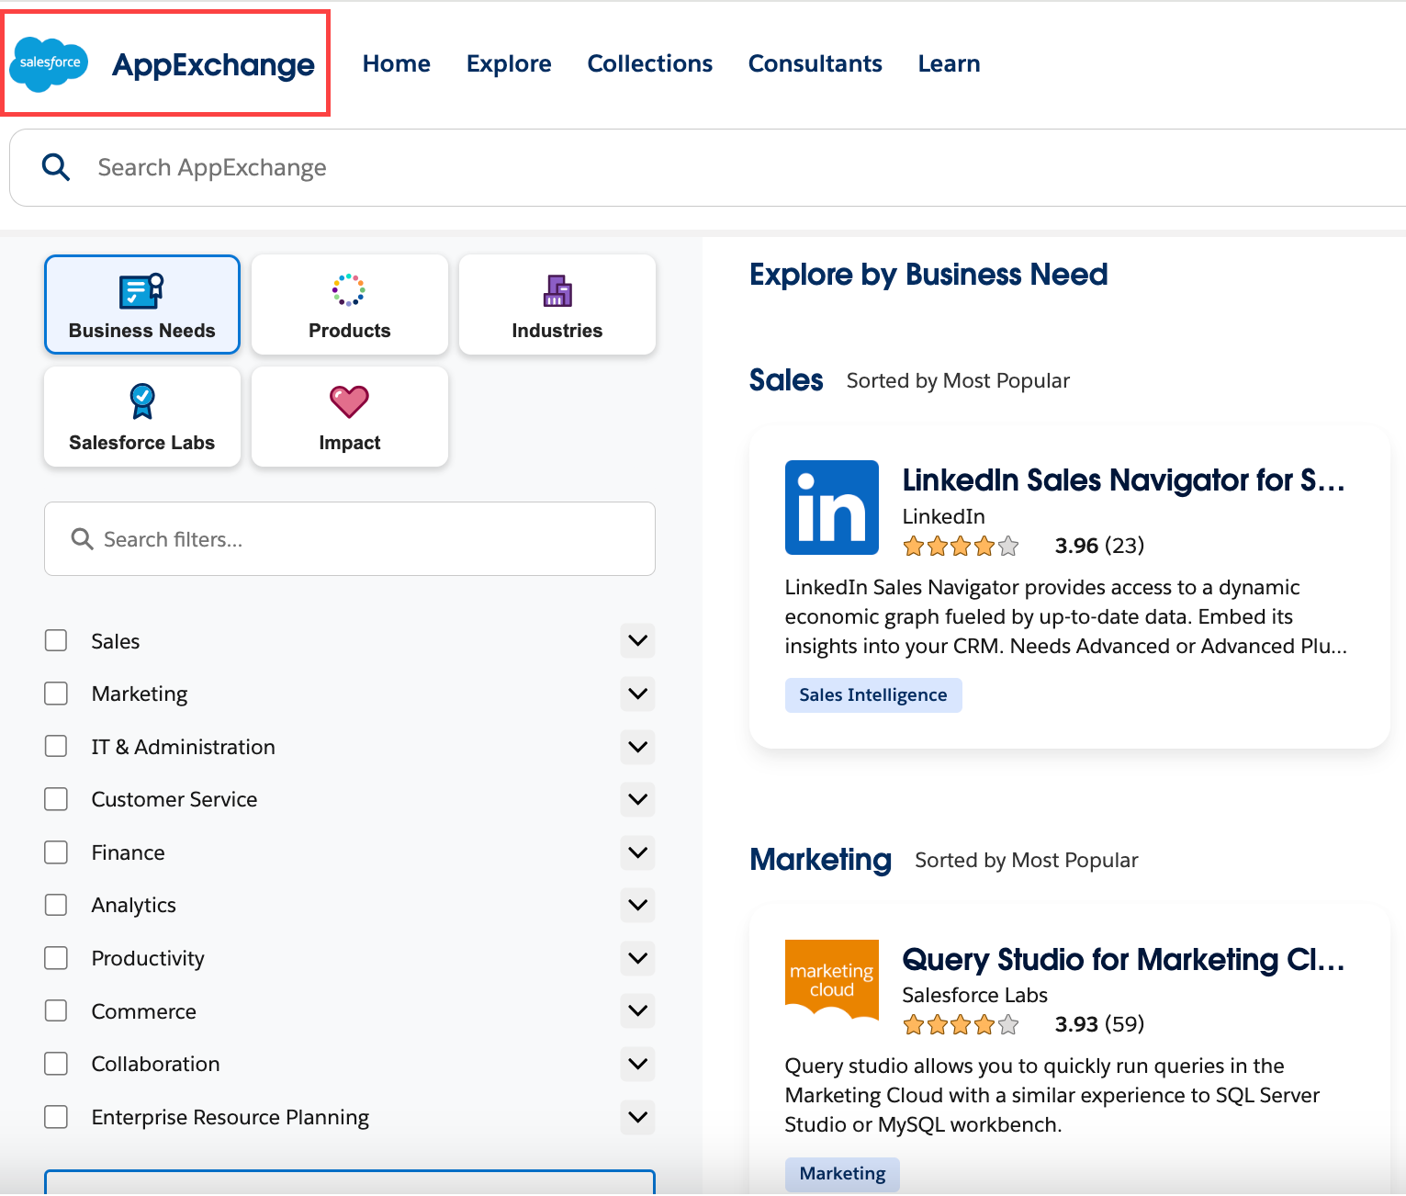Check the Collaboration filter checkbox
Image resolution: width=1406 pixels, height=1196 pixels.
[x=56, y=1064]
